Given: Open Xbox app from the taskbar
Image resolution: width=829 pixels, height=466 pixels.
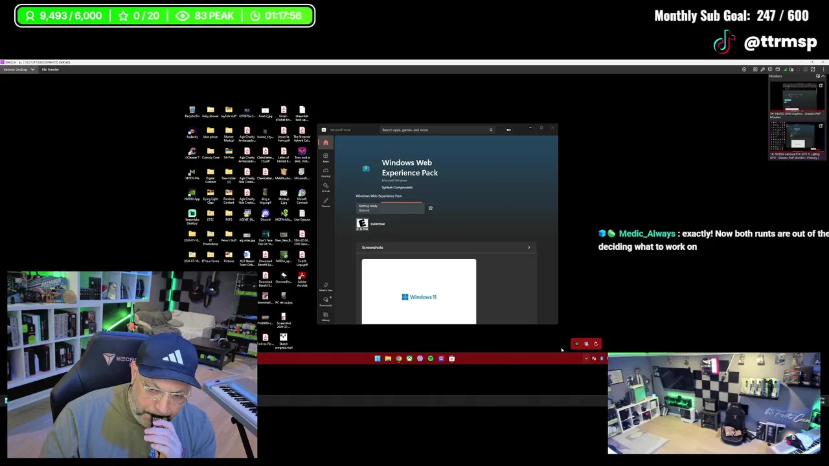Looking at the screenshot, I should [409, 359].
